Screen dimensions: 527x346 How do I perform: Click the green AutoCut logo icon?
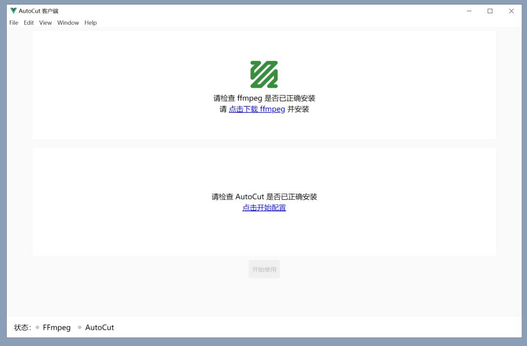click(263, 74)
